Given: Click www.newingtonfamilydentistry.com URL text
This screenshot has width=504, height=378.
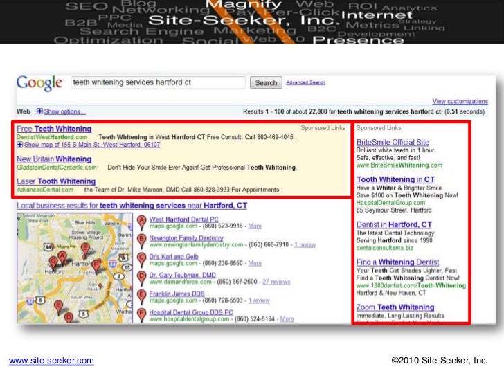Looking at the screenshot, I should (196, 244).
